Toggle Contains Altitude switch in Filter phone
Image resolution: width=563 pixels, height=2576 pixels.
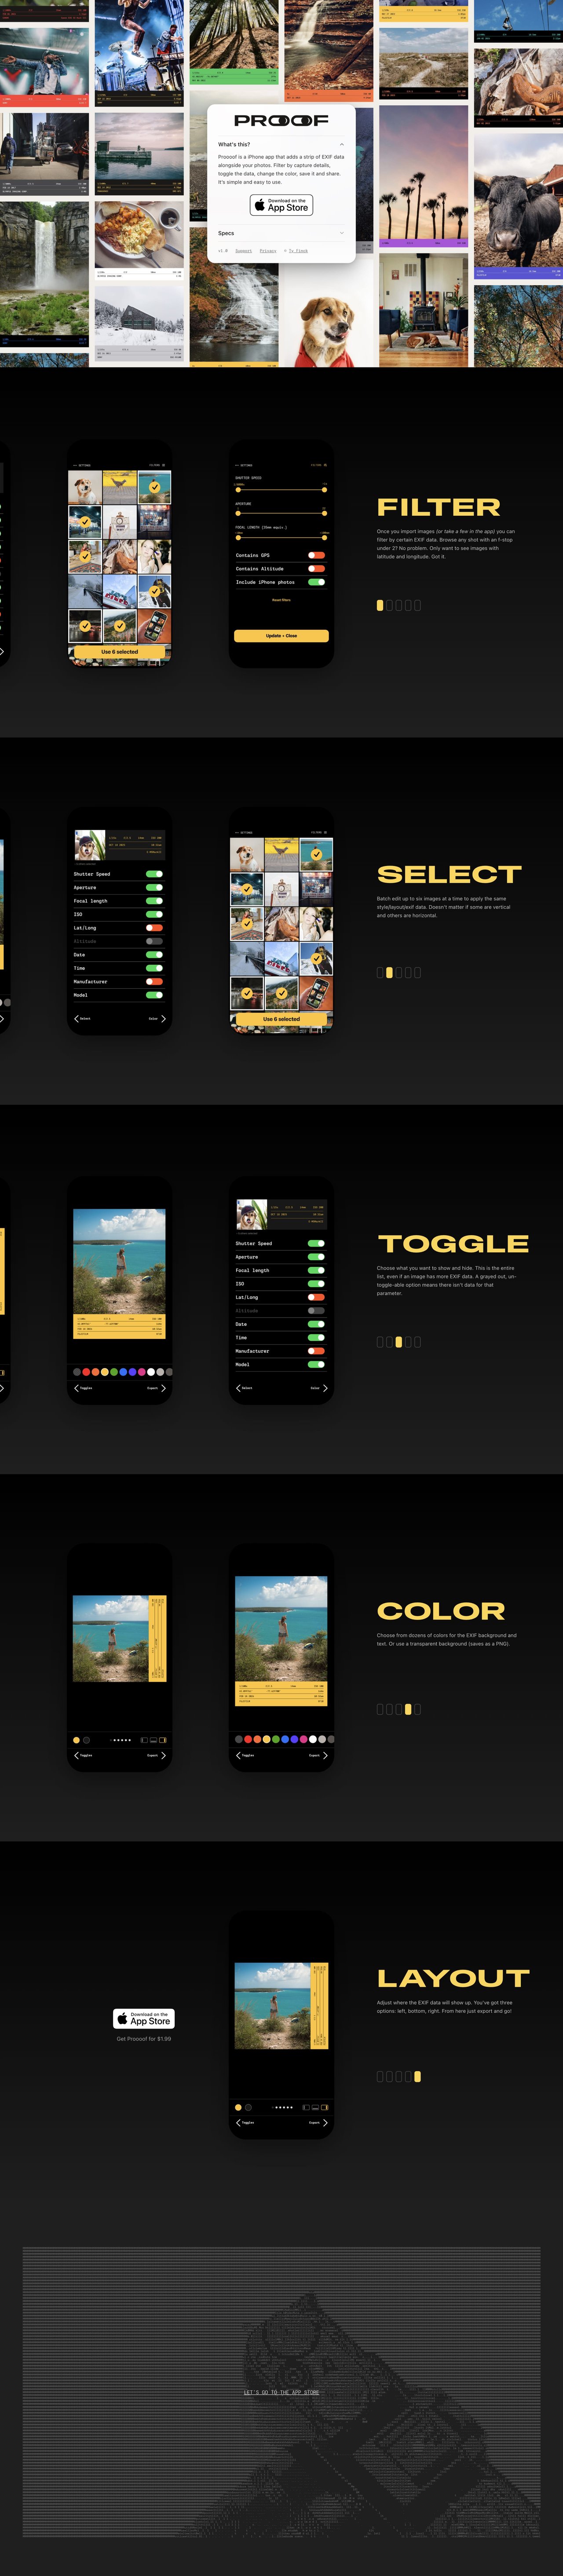(x=316, y=568)
